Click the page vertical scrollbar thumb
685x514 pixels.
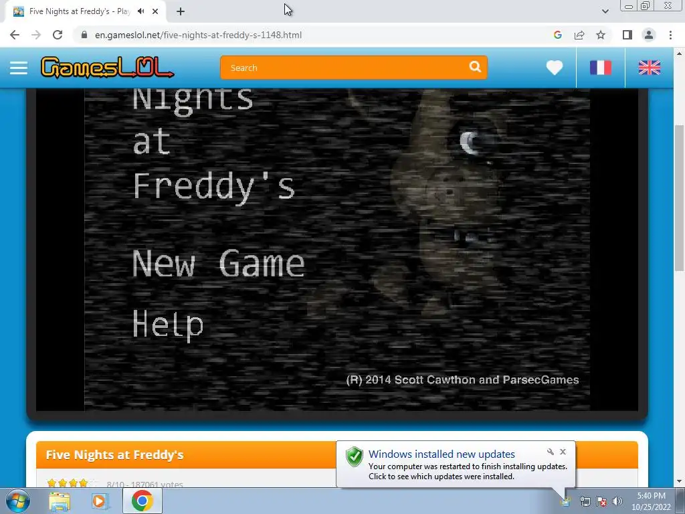679,197
